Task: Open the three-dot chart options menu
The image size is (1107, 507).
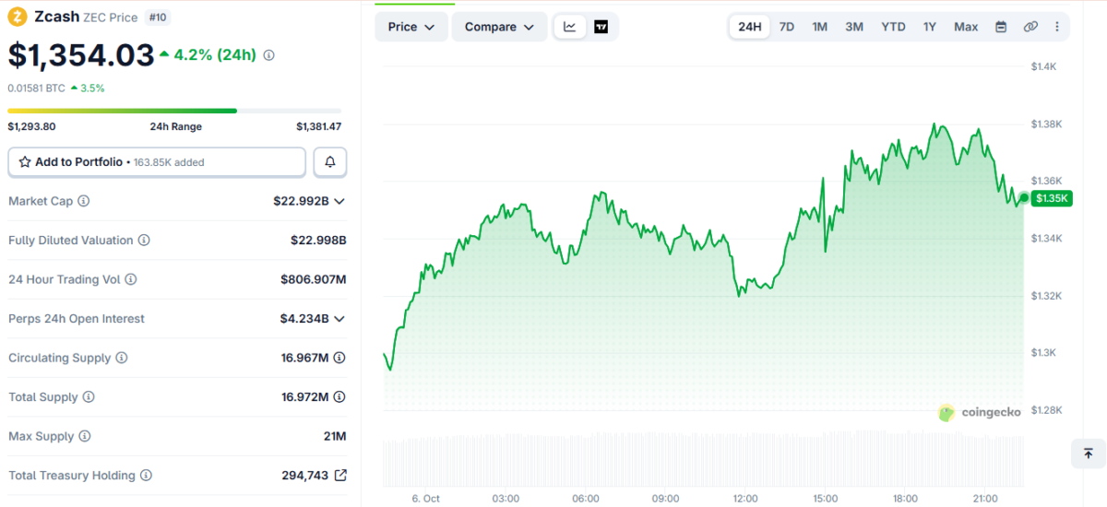Action: tap(1057, 27)
